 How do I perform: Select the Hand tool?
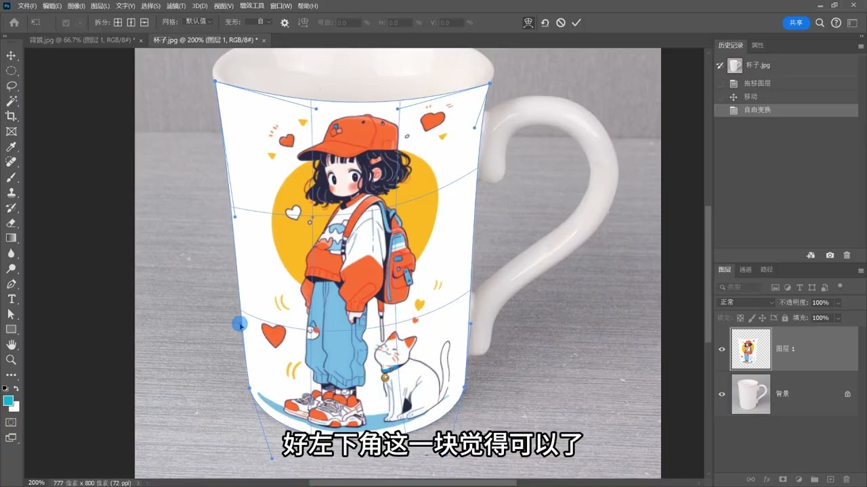click(x=11, y=345)
